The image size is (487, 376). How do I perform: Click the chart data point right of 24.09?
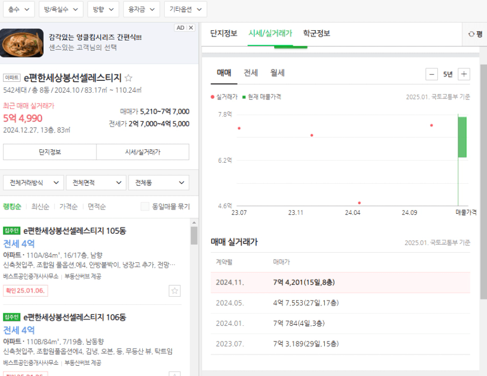point(432,126)
